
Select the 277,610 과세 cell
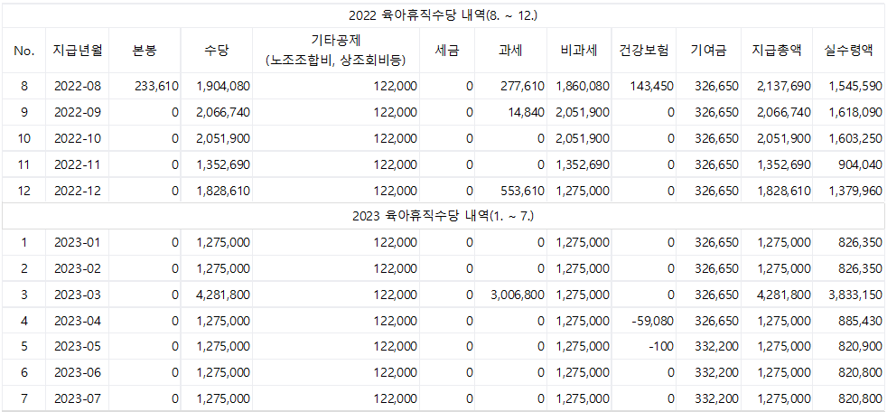coord(511,87)
